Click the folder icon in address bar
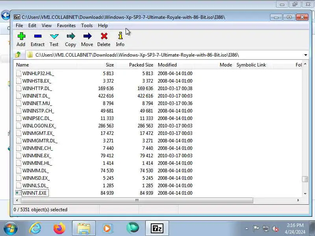This screenshot has width=315, height=236. coord(30,55)
